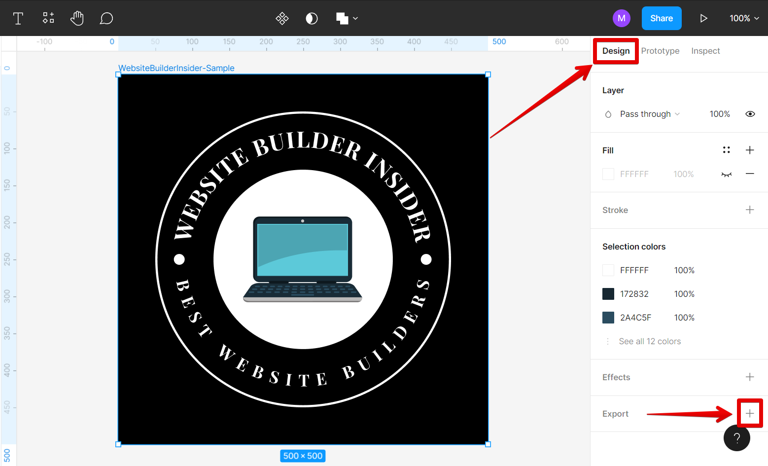Click the Present play button

(x=703, y=18)
